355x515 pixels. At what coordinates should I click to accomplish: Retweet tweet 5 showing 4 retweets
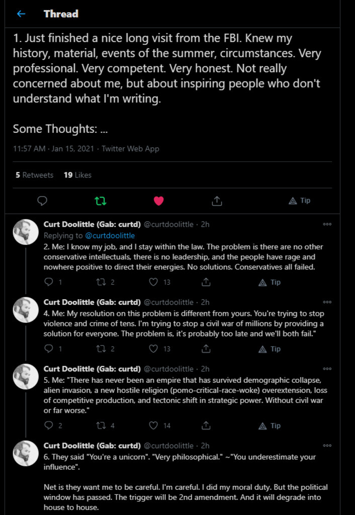[x=101, y=425]
